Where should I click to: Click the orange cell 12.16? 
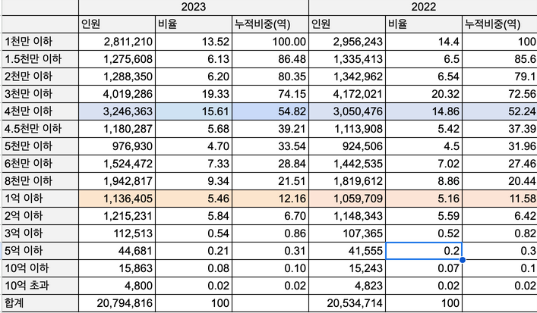coord(270,199)
